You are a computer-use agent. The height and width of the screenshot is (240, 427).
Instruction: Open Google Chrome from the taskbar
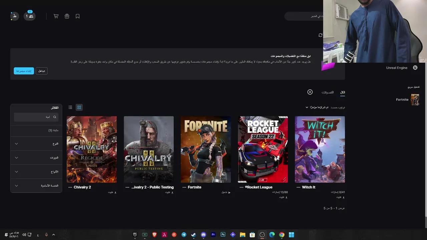coord(282,235)
